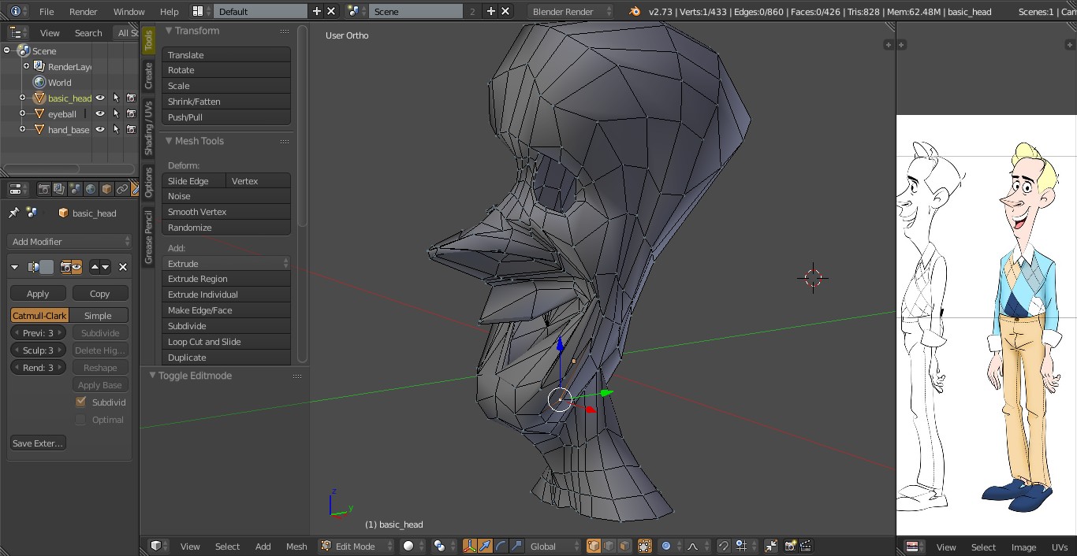This screenshot has width=1077, height=556.
Task: Select the rotate manipulator arc icon
Action: pos(501,546)
